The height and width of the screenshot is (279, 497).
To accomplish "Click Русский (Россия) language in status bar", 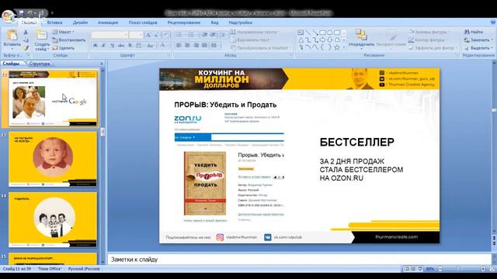I will point(84,269).
